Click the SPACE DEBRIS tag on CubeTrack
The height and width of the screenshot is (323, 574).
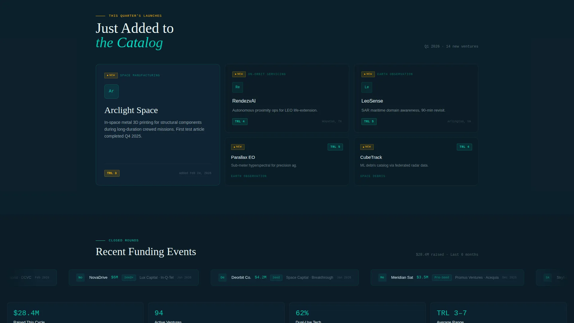tap(373, 176)
